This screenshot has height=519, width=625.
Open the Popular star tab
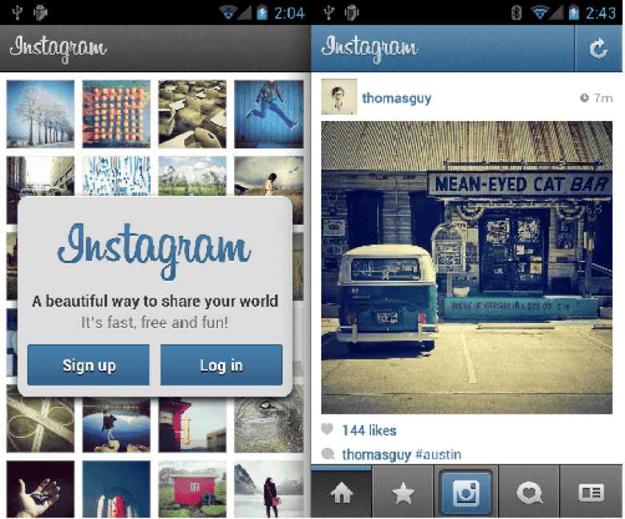(x=403, y=493)
